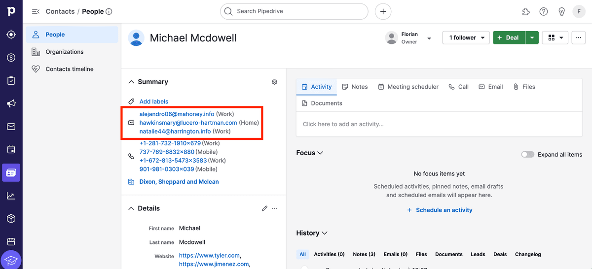Open the Products box icon in sidebar

pyautogui.click(x=11, y=218)
